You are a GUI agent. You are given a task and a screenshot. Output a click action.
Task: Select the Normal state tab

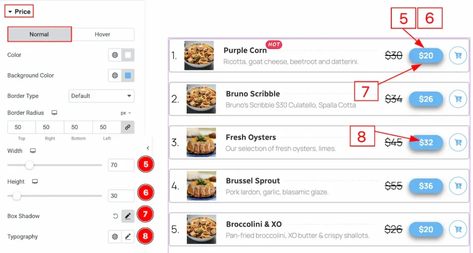[x=39, y=34]
